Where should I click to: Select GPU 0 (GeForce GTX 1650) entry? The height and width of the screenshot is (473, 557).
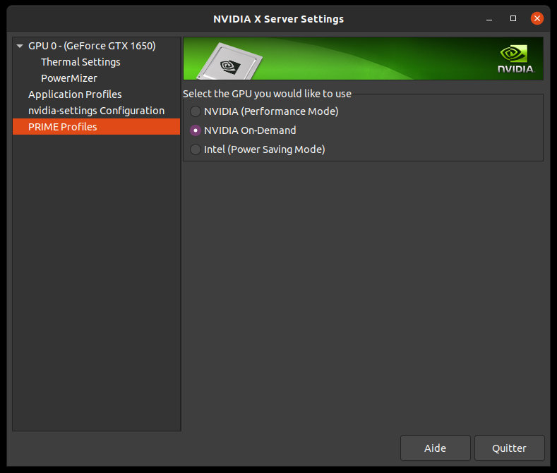pyautogui.click(x=92, y=46)
